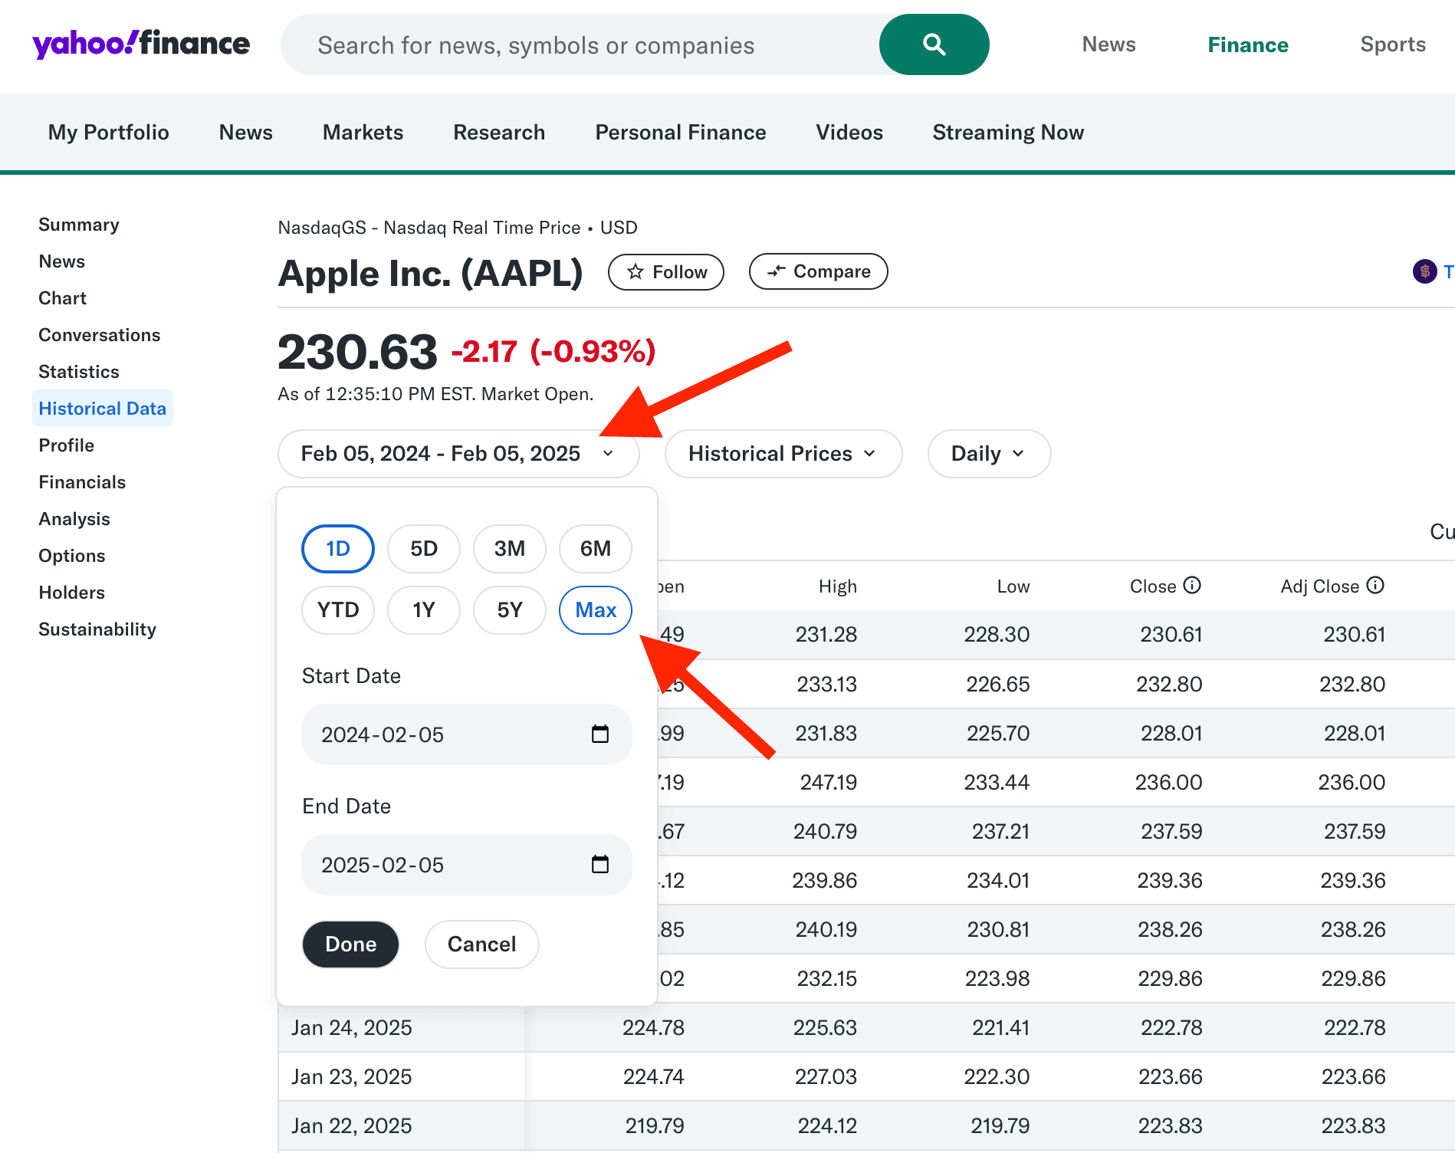The image size is (1455, 1153).
Task: Open Streaming Now menu
Action: 1008,133
